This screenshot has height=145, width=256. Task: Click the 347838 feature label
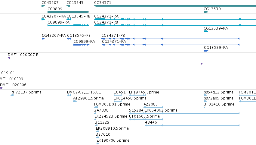pyautogui.click(x=101, y=110)
